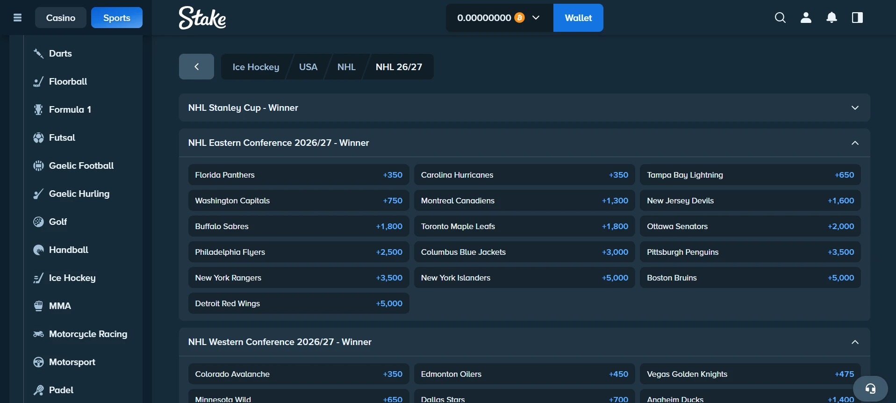Open NHL breadcrumb
Screen dimensions: 896x403
click(x=346, y=67)
